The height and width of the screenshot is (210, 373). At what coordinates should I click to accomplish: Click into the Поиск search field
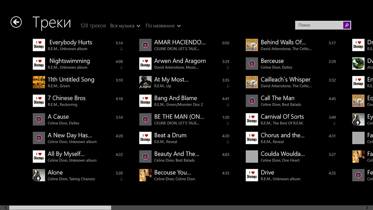pos(319,25)
